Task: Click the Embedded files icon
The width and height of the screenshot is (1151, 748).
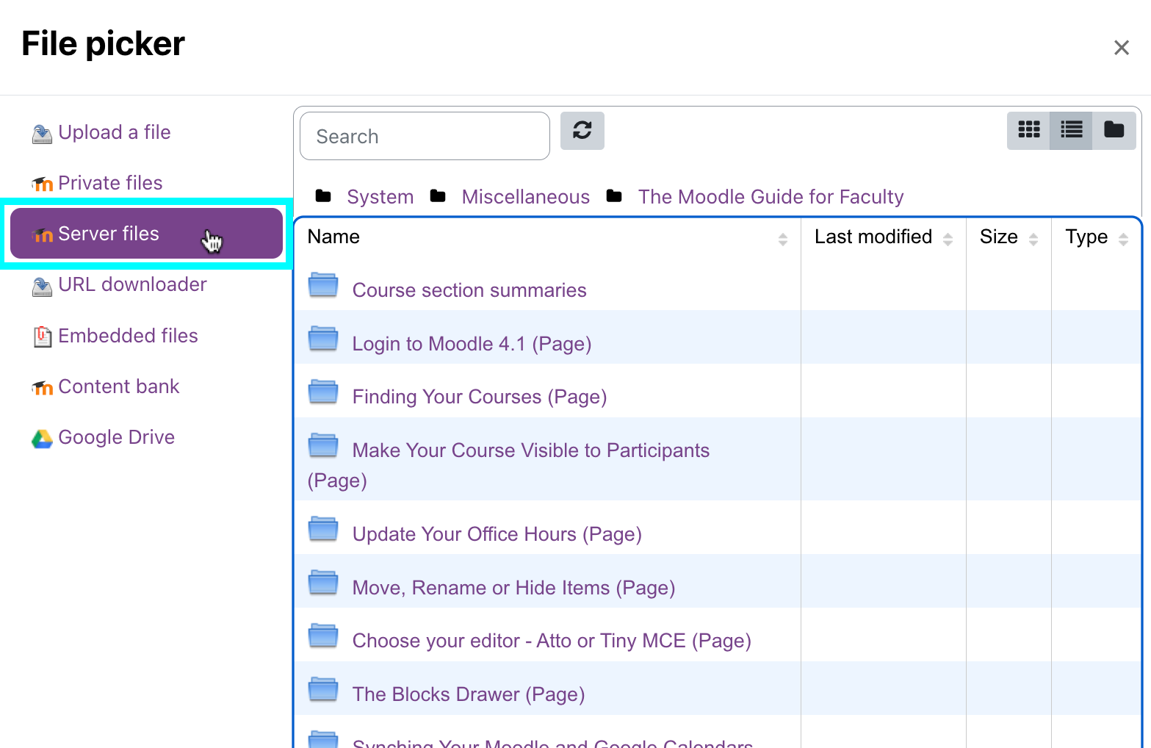Action: click(43, 337)
